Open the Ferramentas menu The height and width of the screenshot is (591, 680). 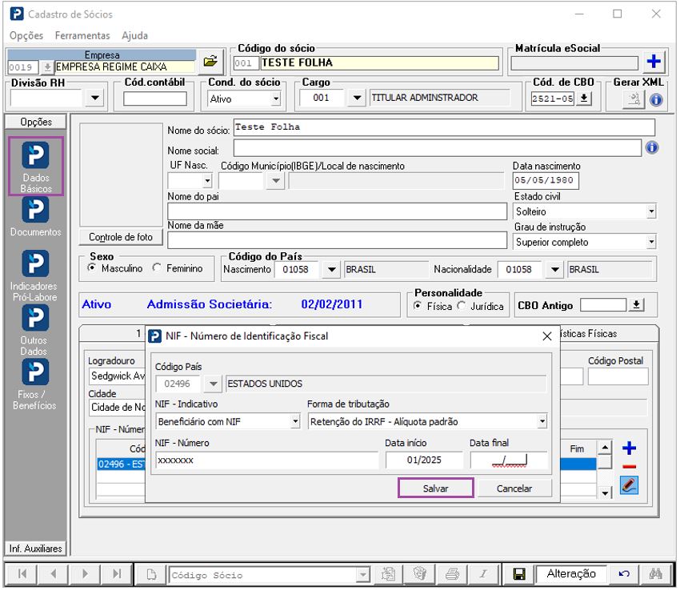82,35
